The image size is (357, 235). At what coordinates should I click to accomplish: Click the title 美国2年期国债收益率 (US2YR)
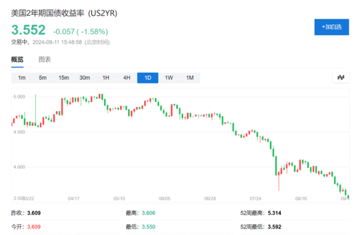pos(64,13)
